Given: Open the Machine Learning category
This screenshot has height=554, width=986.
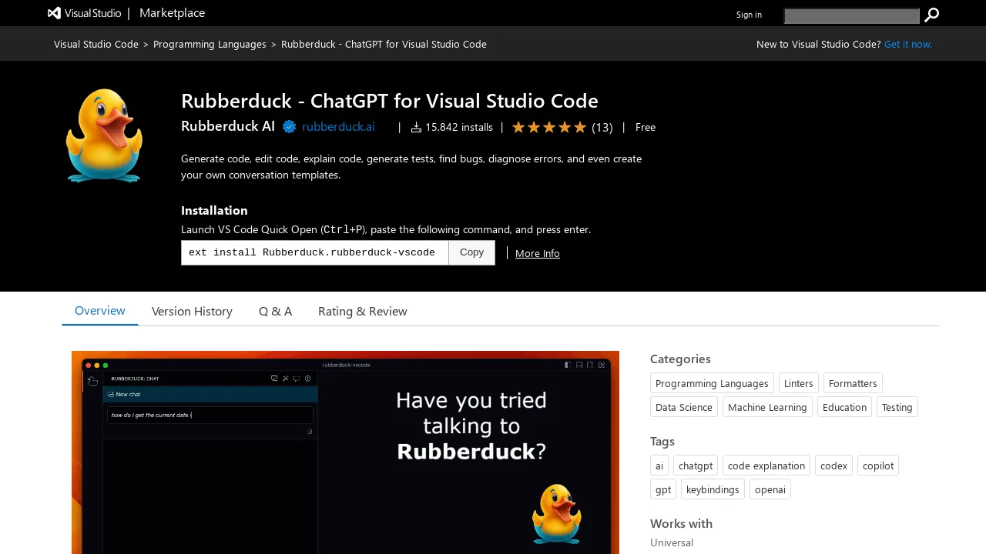Looking at the screenshot, I should [767, 407].
